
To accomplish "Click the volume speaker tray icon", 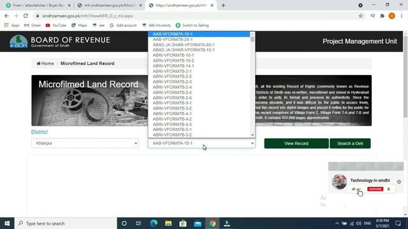I will click(359, 223).
